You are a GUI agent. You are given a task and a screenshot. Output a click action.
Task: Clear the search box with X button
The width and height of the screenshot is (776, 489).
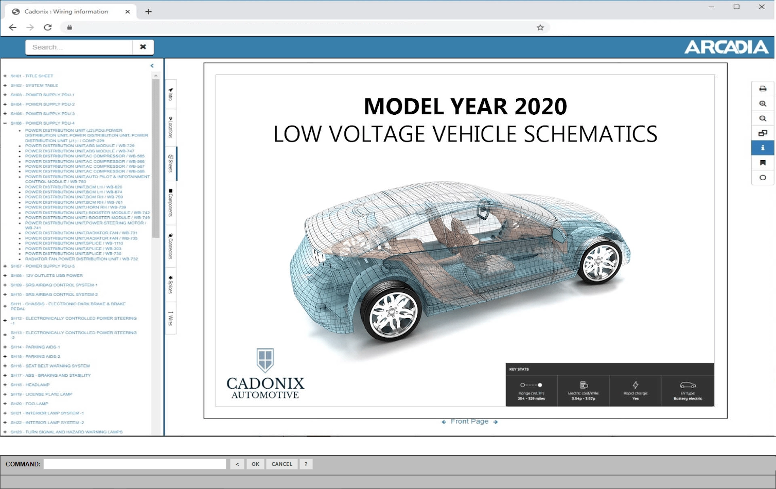pyautogui.click(x=143, y=47)
